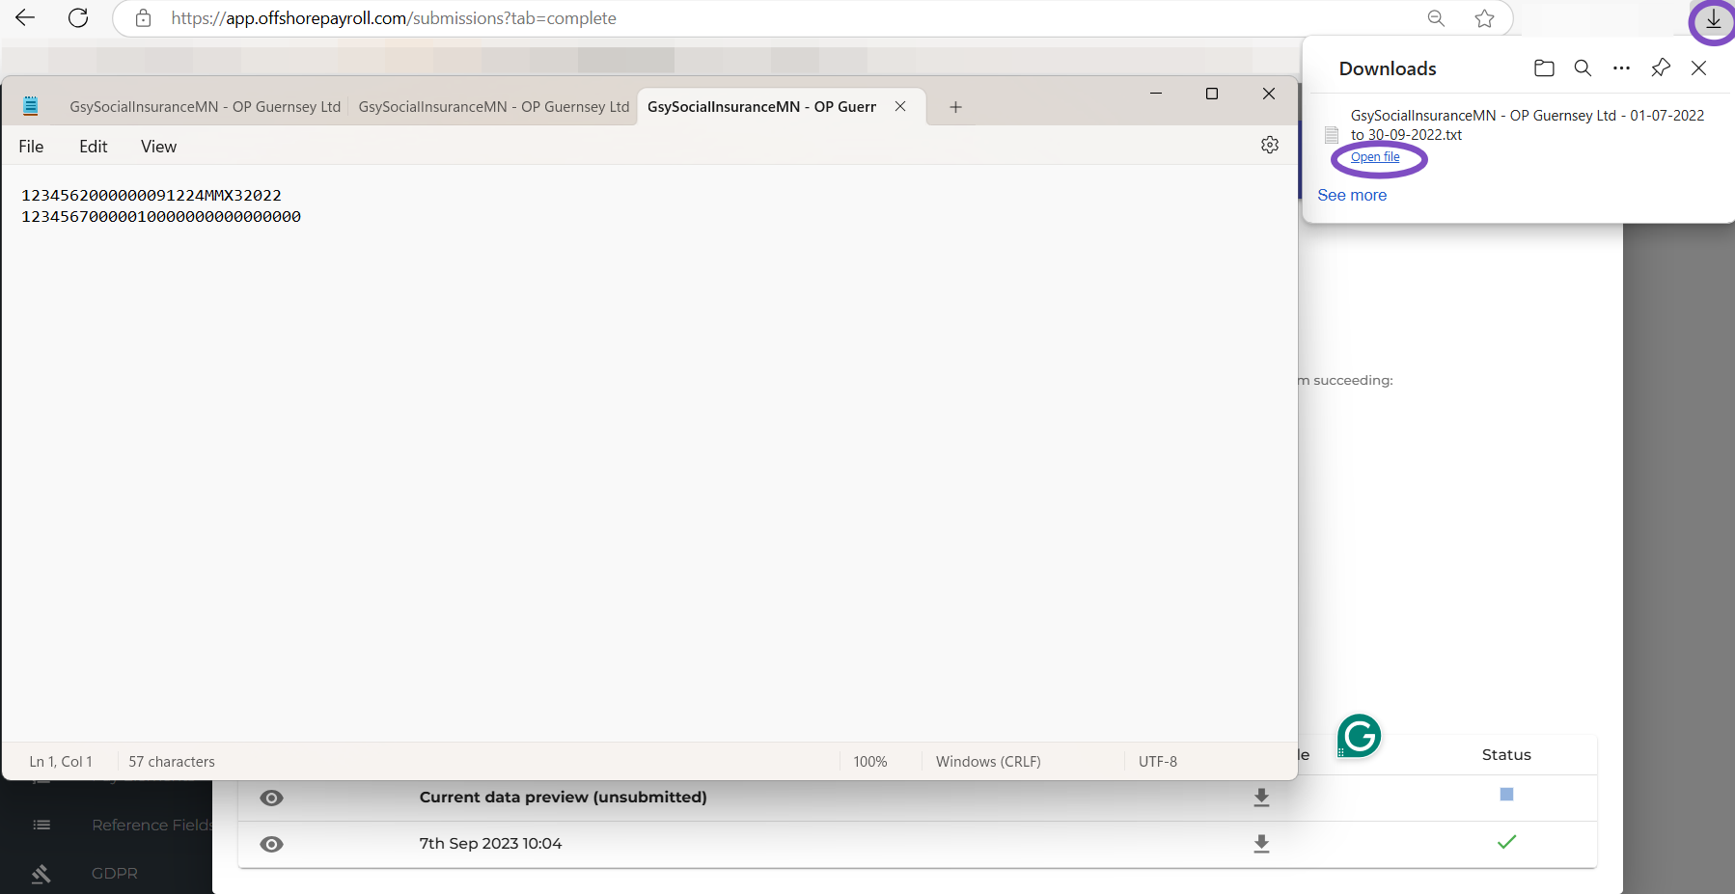Image resolution: width=1735 pixels, height=894 pixels.
Task: Click the blue square status icon
Action: (x=1506, y=795)
